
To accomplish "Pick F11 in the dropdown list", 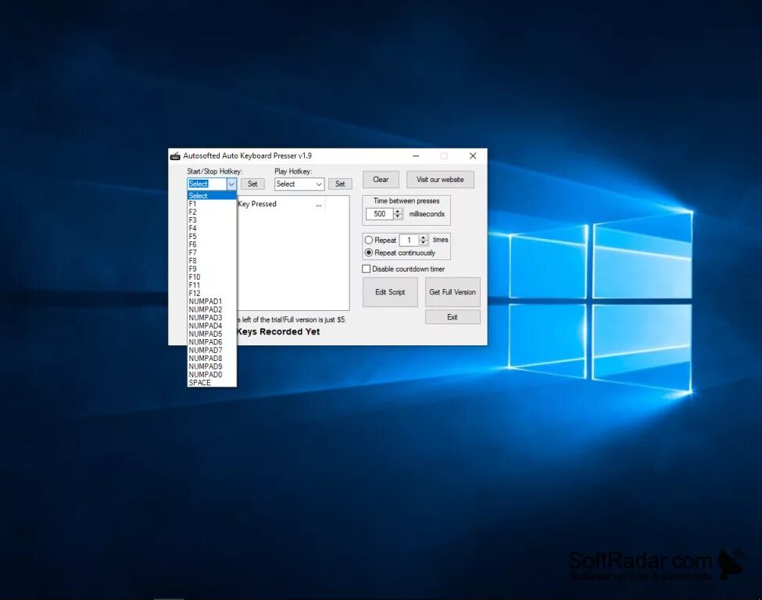I will 212,285.
